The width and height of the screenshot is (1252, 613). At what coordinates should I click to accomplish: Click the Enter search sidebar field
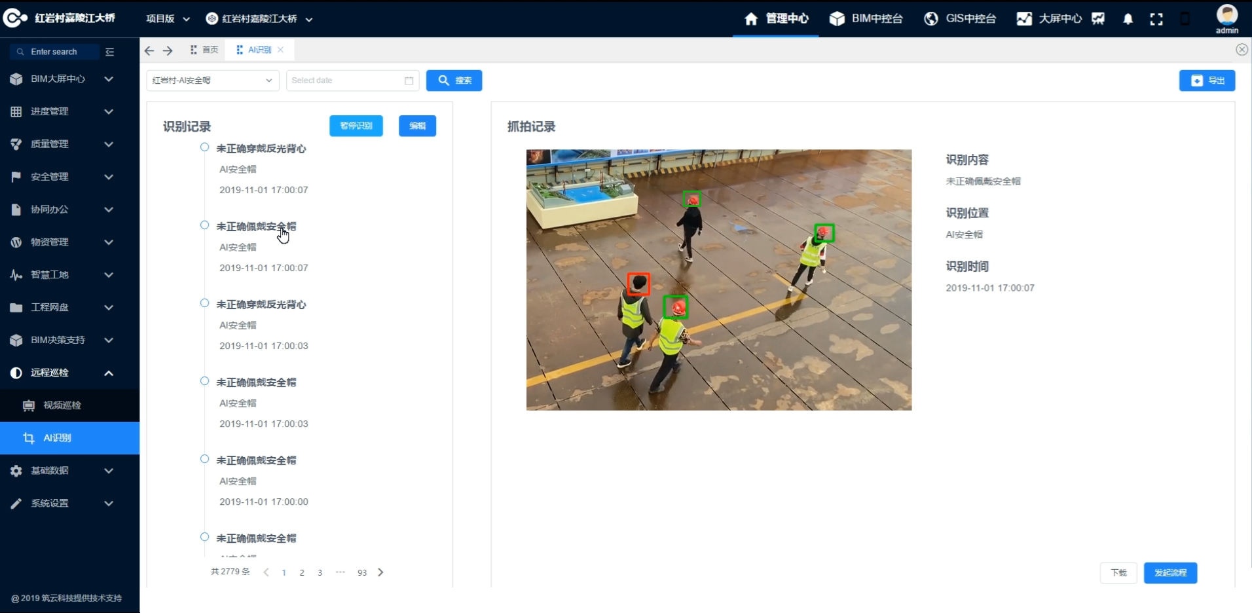54,52
